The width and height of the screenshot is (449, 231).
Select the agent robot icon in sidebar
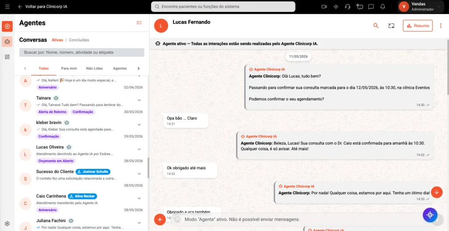7,42
